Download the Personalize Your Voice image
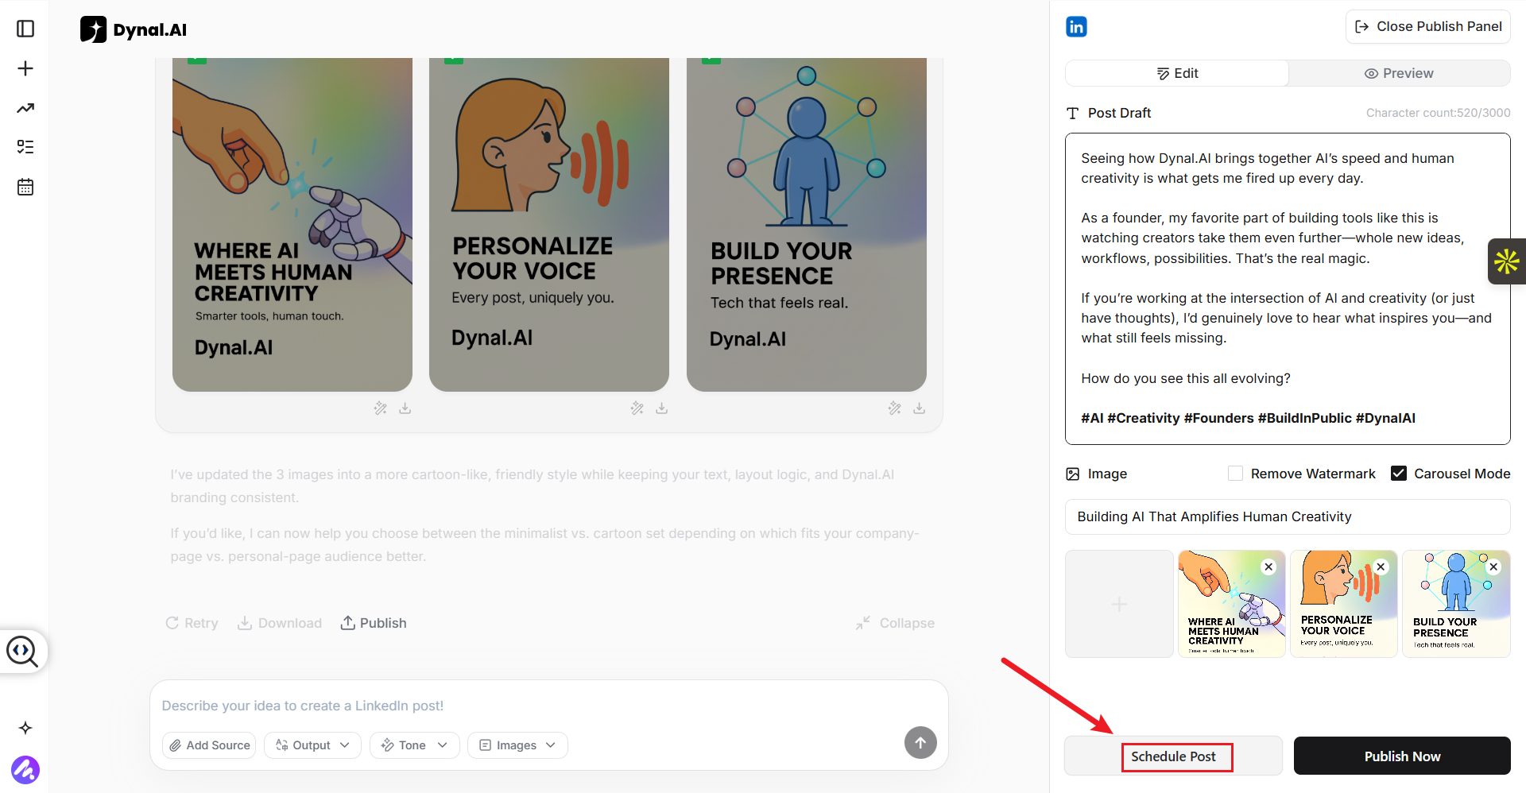 [x=662, y=408]
